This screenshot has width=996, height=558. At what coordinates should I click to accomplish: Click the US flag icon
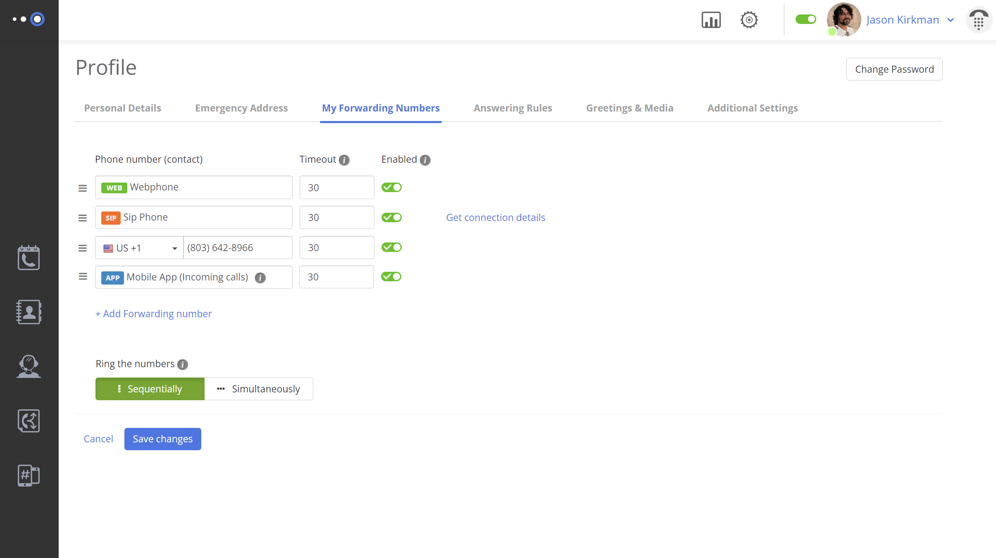click(x=108, y=248)
